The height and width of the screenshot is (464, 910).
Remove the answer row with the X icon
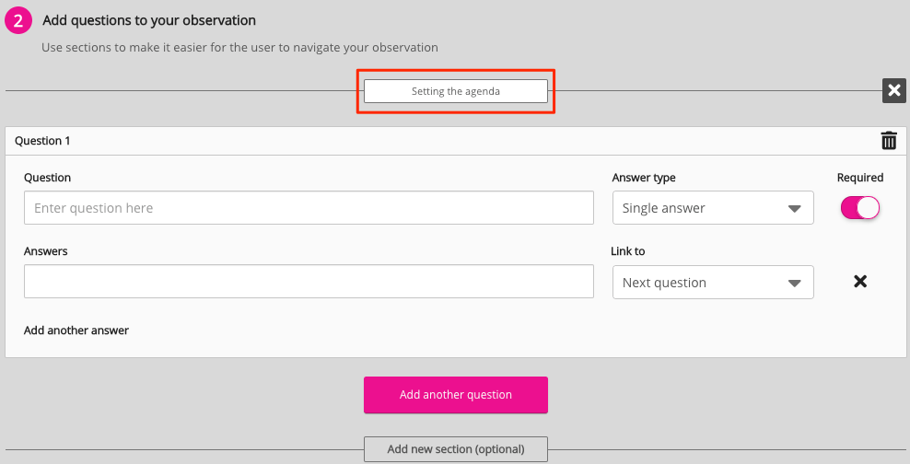860,282
